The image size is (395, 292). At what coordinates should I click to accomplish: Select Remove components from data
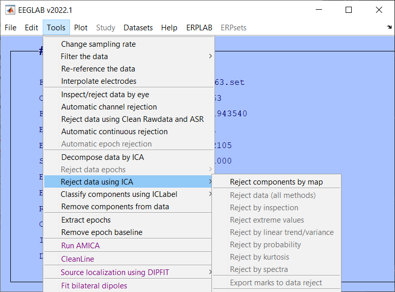(115, 207)
